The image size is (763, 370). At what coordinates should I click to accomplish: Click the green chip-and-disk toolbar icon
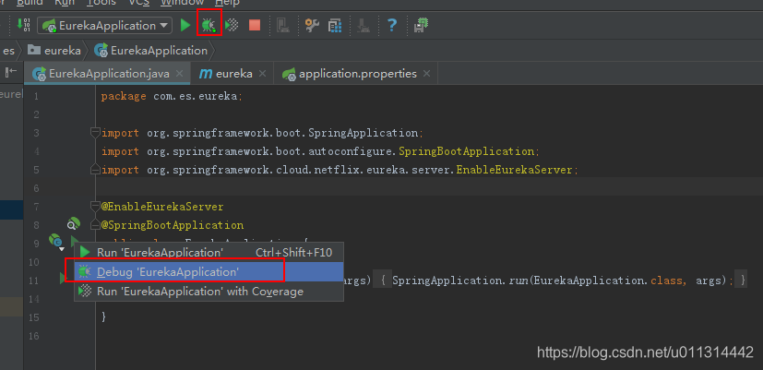click(x=420, y=25)
